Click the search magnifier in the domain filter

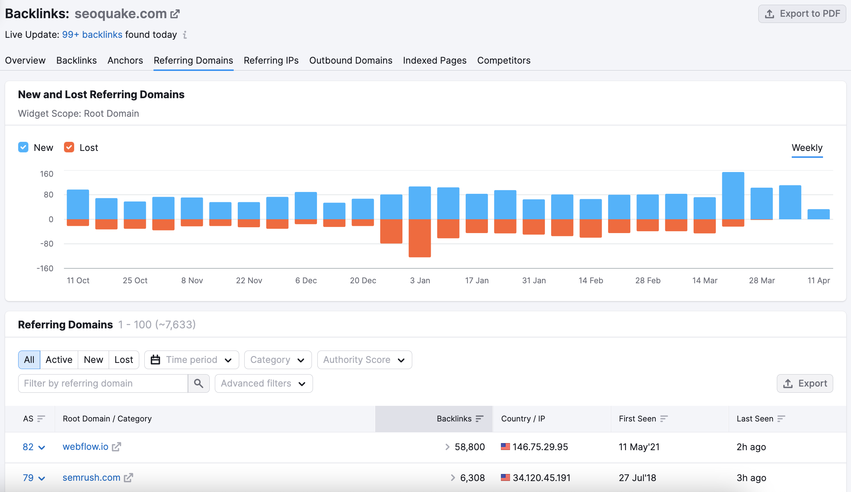[x=198, y=383]
